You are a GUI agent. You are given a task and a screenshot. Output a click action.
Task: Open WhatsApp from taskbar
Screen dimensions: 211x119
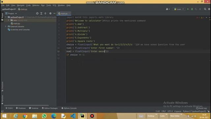44,116
